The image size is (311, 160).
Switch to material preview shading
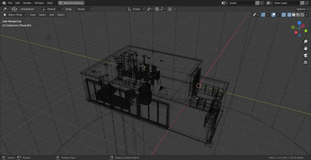(x=298, y=15)
